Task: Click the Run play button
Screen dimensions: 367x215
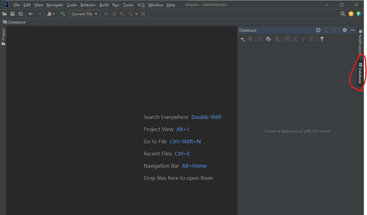Action: [x=106, y=14]
